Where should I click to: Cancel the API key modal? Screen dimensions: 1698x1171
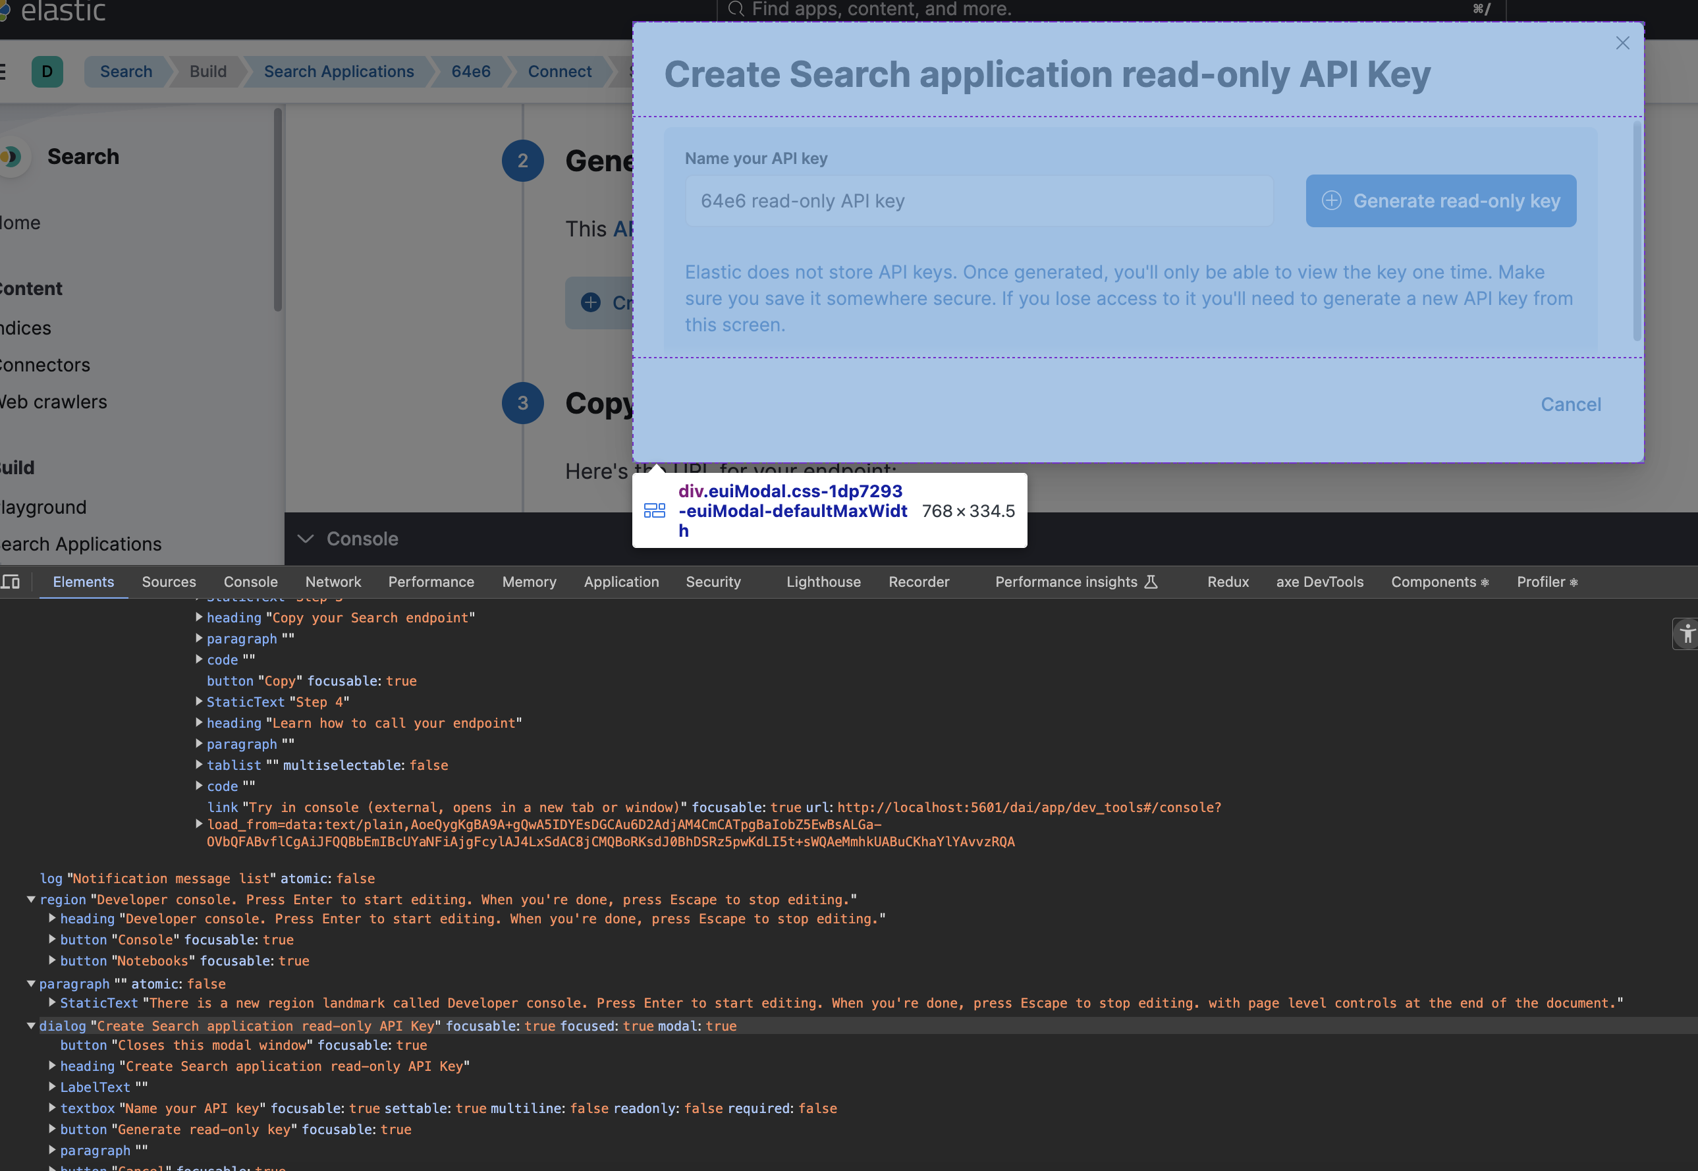[x=1570, y=404]
